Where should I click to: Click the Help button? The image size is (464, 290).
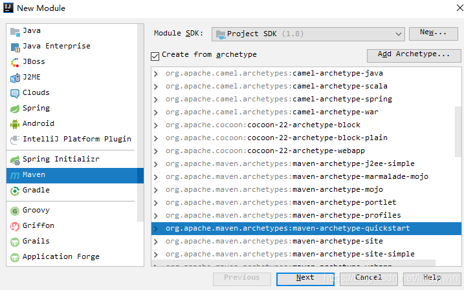[432, 279]
